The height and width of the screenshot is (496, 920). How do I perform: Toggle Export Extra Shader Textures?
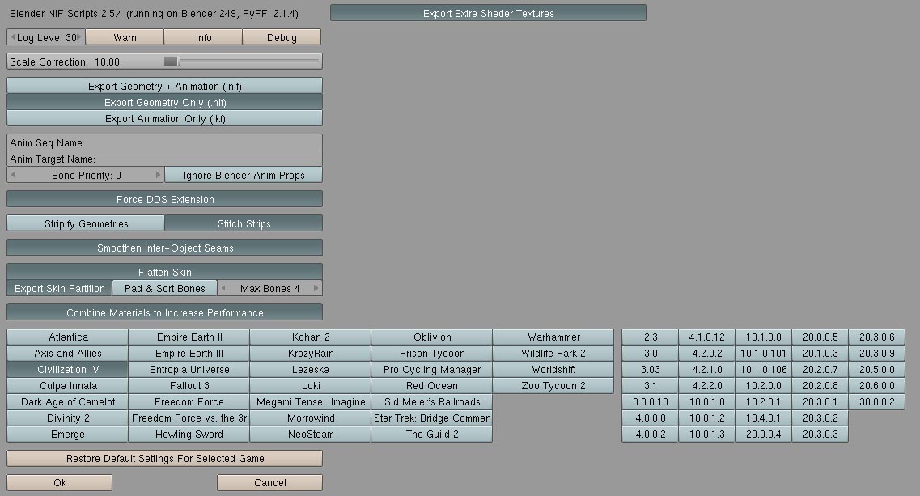[x=488, y=13]
